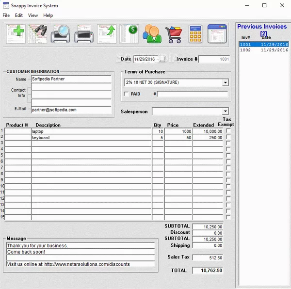Screen dimensions: 291x289
Task: Open the File menu
Action: point(6,16)
